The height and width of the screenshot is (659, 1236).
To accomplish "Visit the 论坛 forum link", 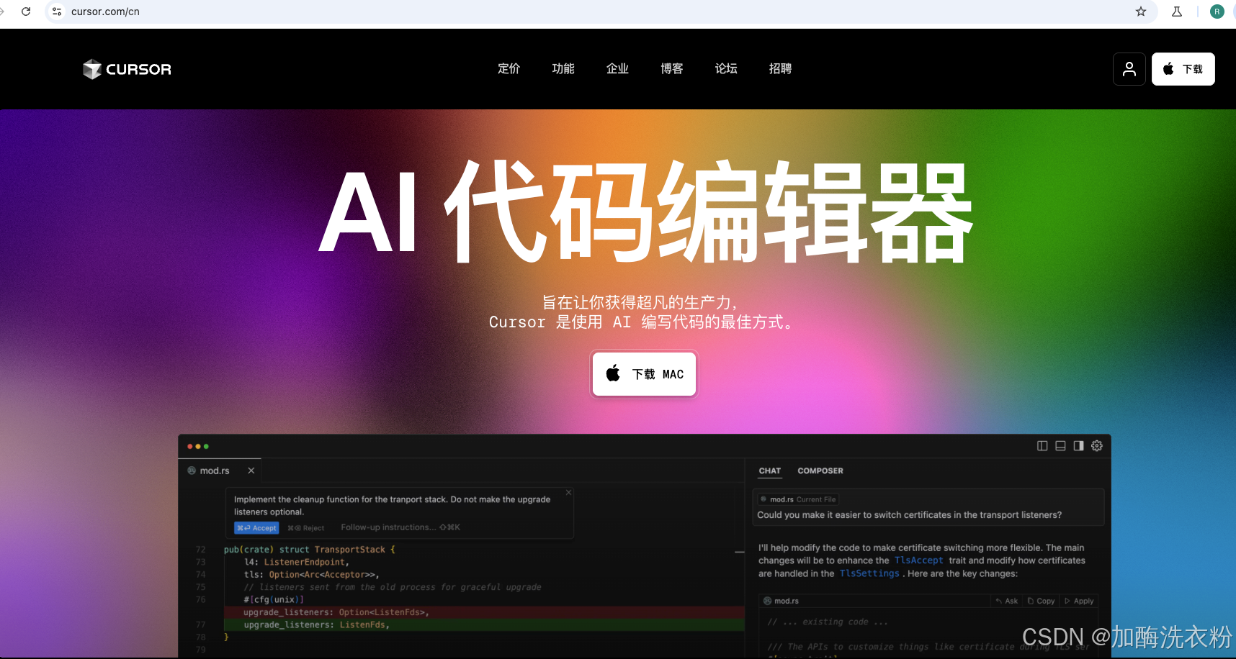I will coord(726,68).
